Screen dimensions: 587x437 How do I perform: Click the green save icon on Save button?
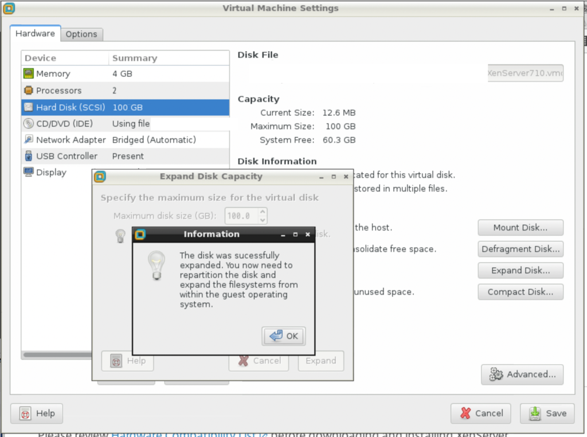(x=535, y=413)
